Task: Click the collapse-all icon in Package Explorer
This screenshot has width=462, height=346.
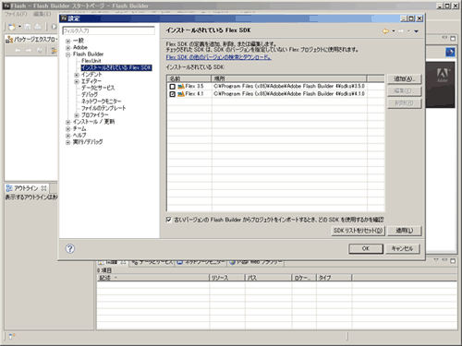Action: point(40,51)
